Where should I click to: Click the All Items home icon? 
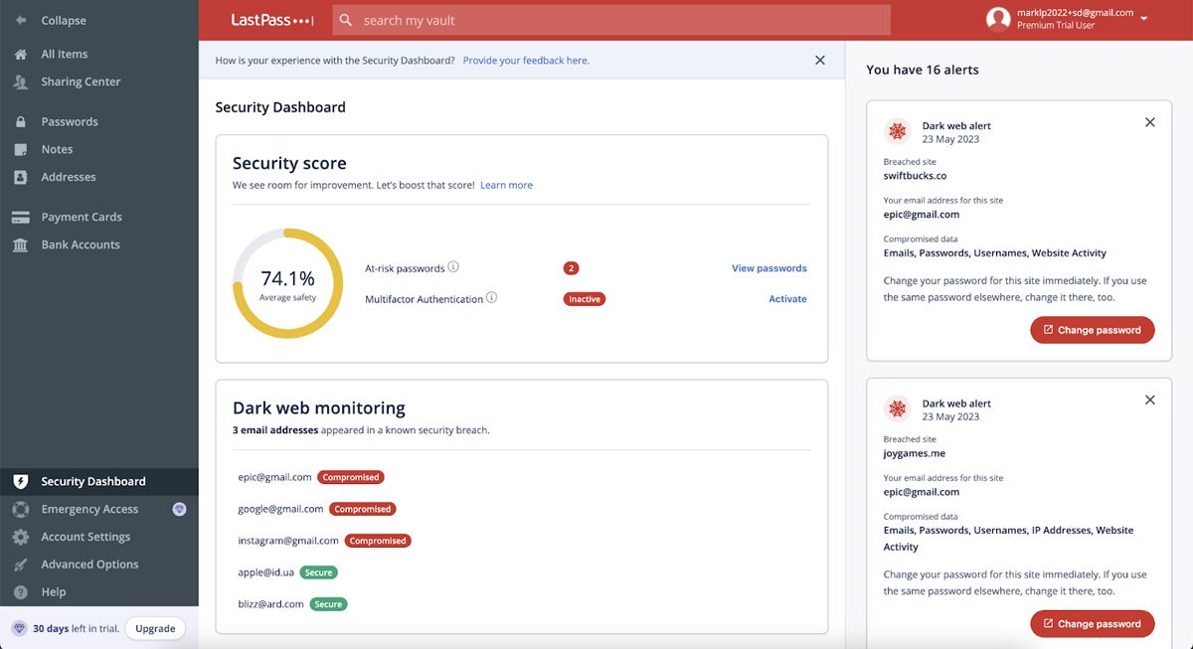click(x=21, y=55)
